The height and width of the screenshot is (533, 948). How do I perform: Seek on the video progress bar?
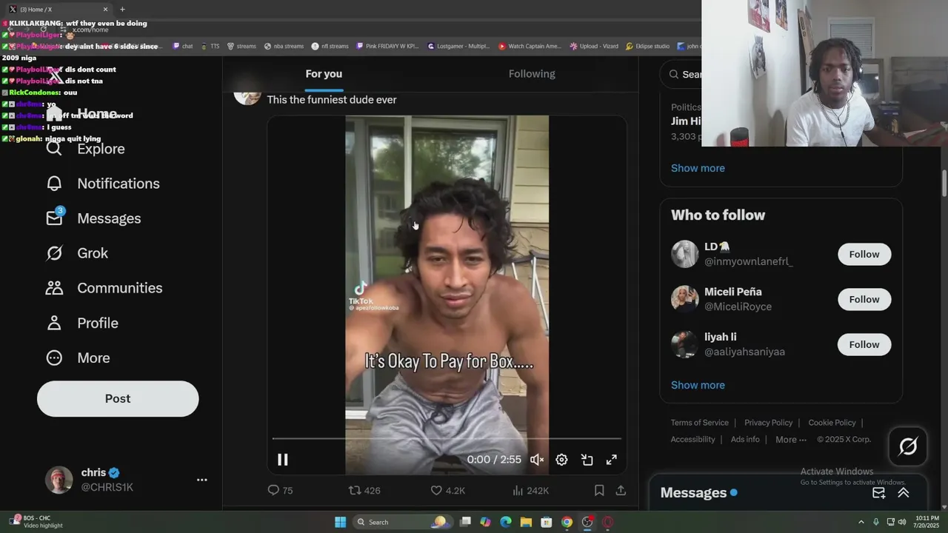click(447, 439)
